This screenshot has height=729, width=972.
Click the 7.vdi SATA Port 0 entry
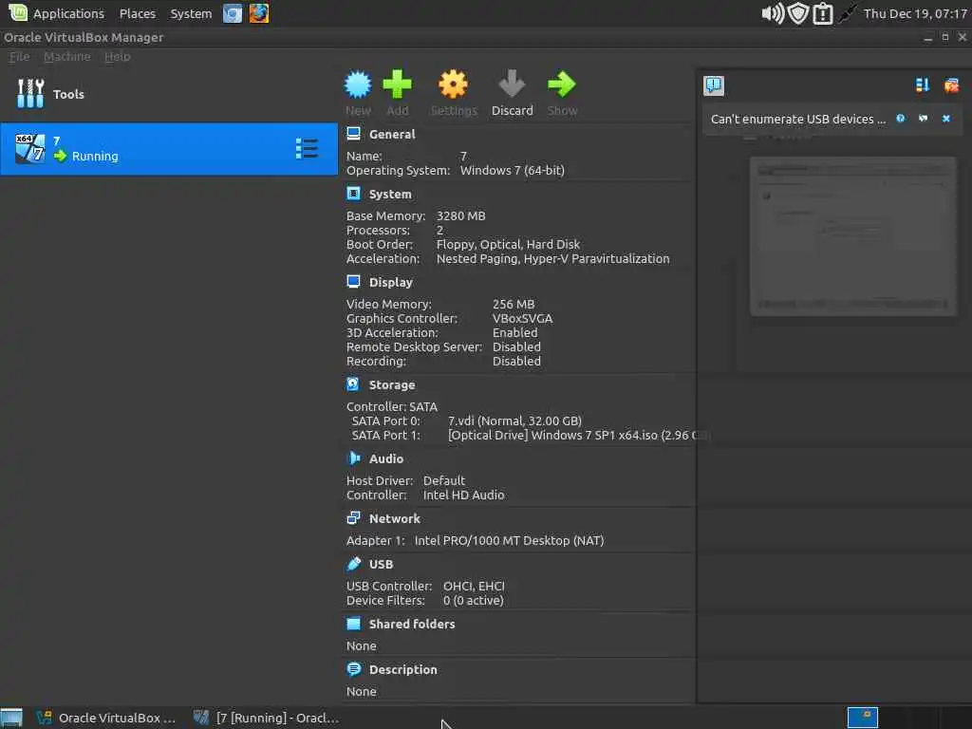pyautogui.click(x=514, y=421)
